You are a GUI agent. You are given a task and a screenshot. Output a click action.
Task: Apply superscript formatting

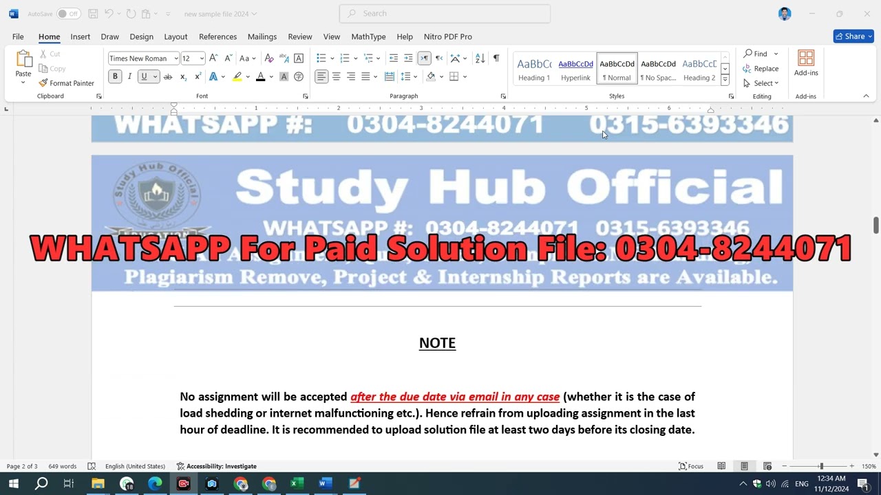(x=198, y=76)
